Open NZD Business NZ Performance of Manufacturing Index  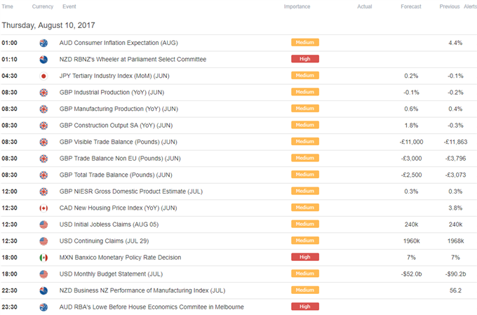pyautogui.click(x=142, y=290)
